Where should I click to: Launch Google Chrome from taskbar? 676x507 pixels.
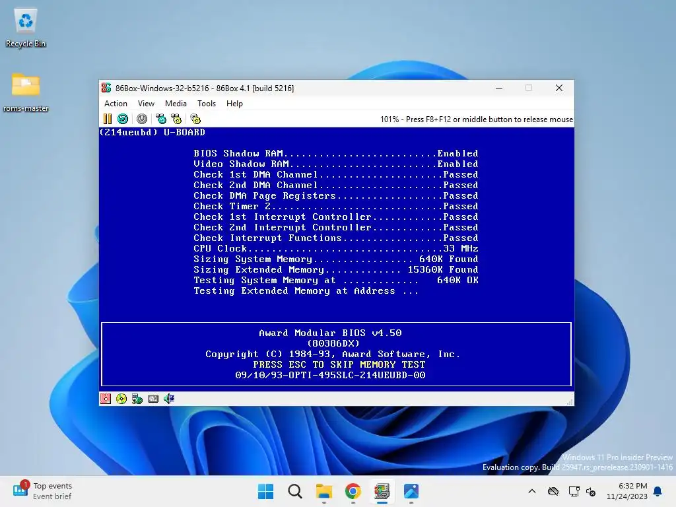point(353,491)
